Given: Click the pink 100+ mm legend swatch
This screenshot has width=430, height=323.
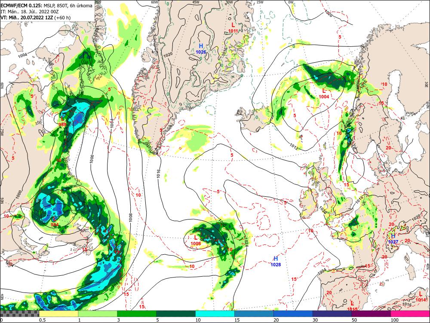Looking at the screenshot, I should click(410, 314).
